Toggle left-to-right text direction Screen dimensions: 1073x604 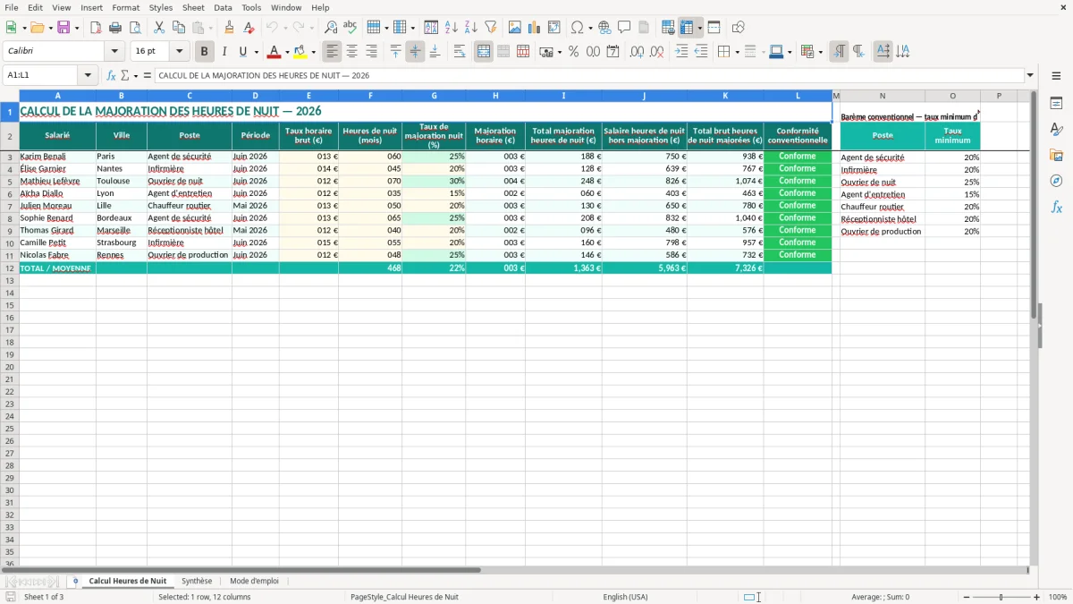coord(839,52)
